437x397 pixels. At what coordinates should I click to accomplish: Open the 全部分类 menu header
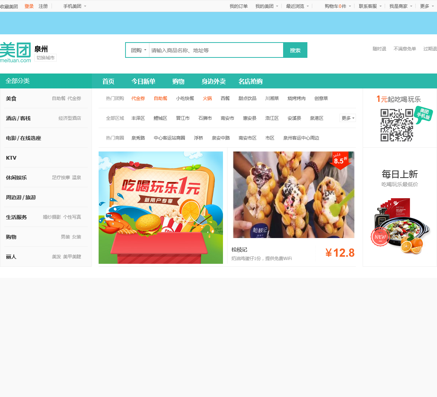pyautogui.click(x=46, y=81)
